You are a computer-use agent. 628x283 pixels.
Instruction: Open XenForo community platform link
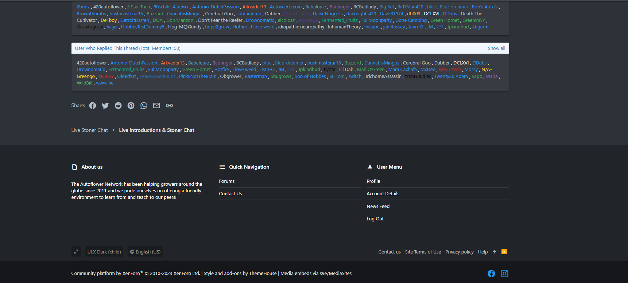[135, 273]
